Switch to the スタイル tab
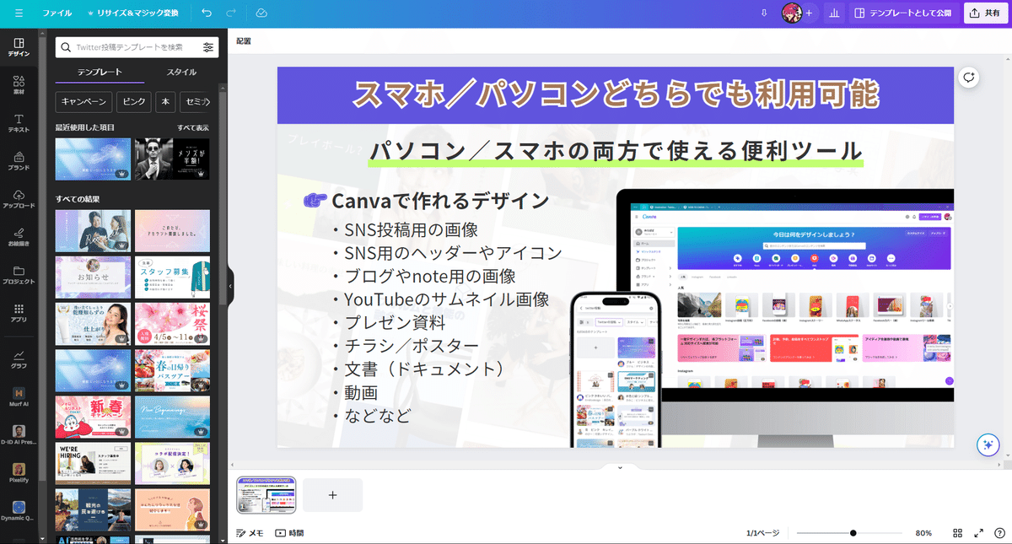 tap(181, 73)
